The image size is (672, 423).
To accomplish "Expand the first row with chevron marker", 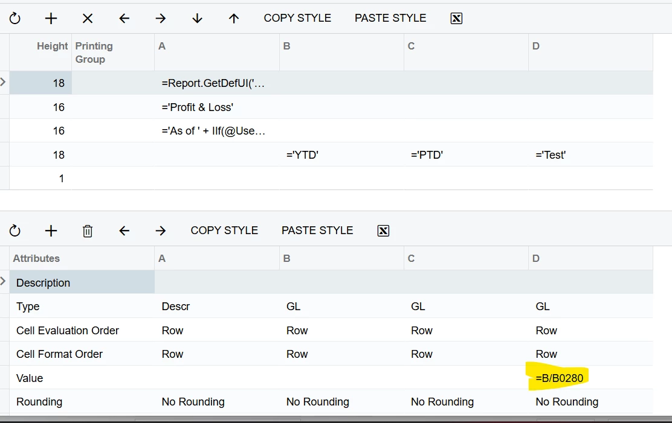I will point(3,82).
